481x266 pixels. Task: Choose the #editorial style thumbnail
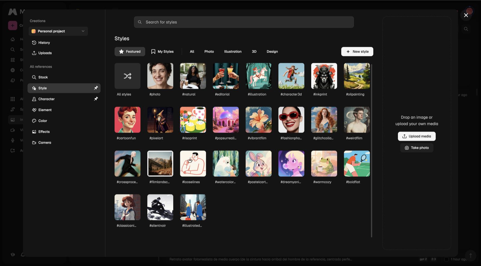226,76
